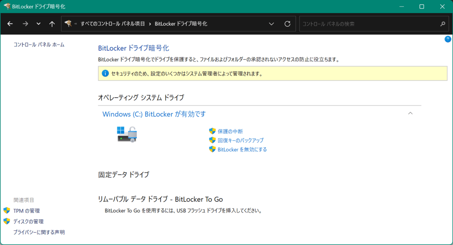Click the BitLocker icon in address bar
Viewport: 453px width, 245px height.
(68, 24)
